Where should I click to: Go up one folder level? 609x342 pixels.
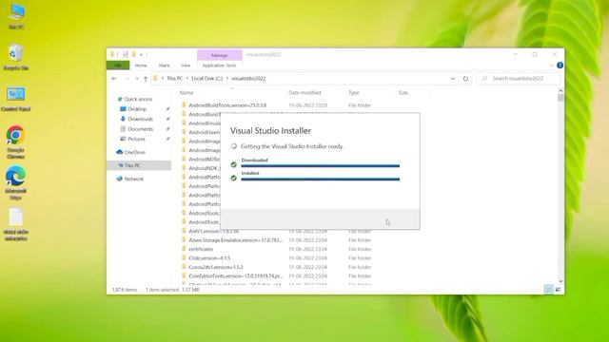[146, 78]
